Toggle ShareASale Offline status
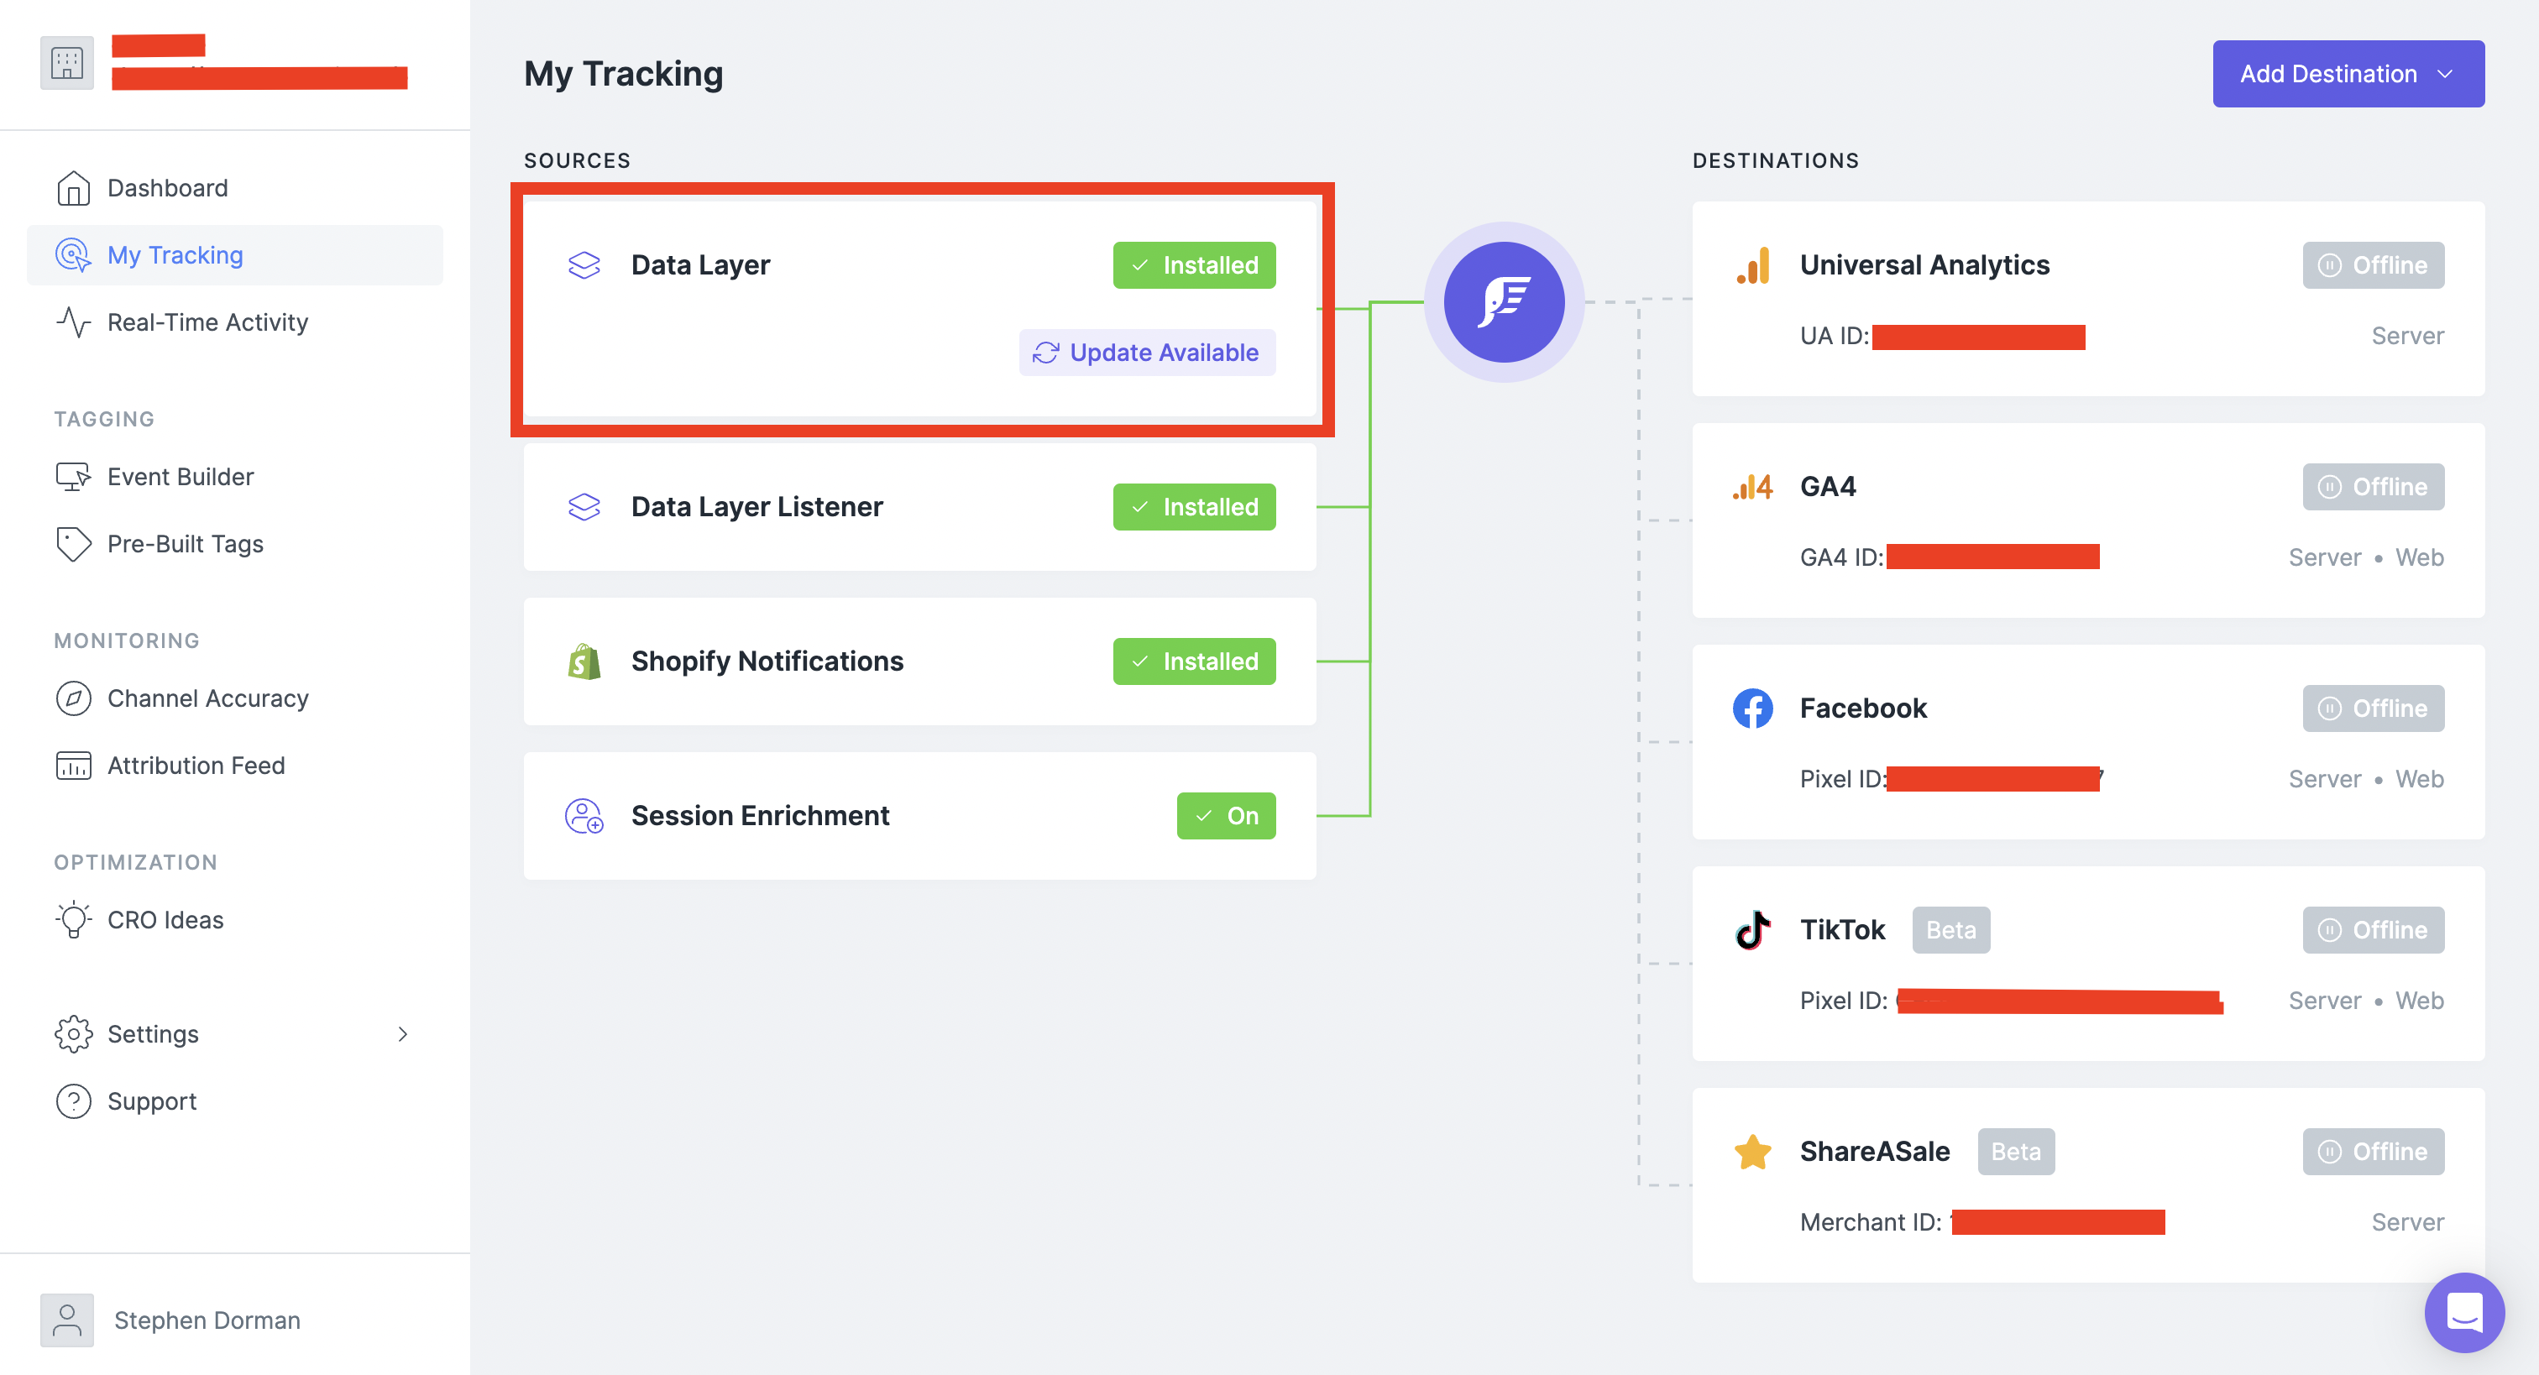The image size is (2539, 1375). (2373, 1150)
